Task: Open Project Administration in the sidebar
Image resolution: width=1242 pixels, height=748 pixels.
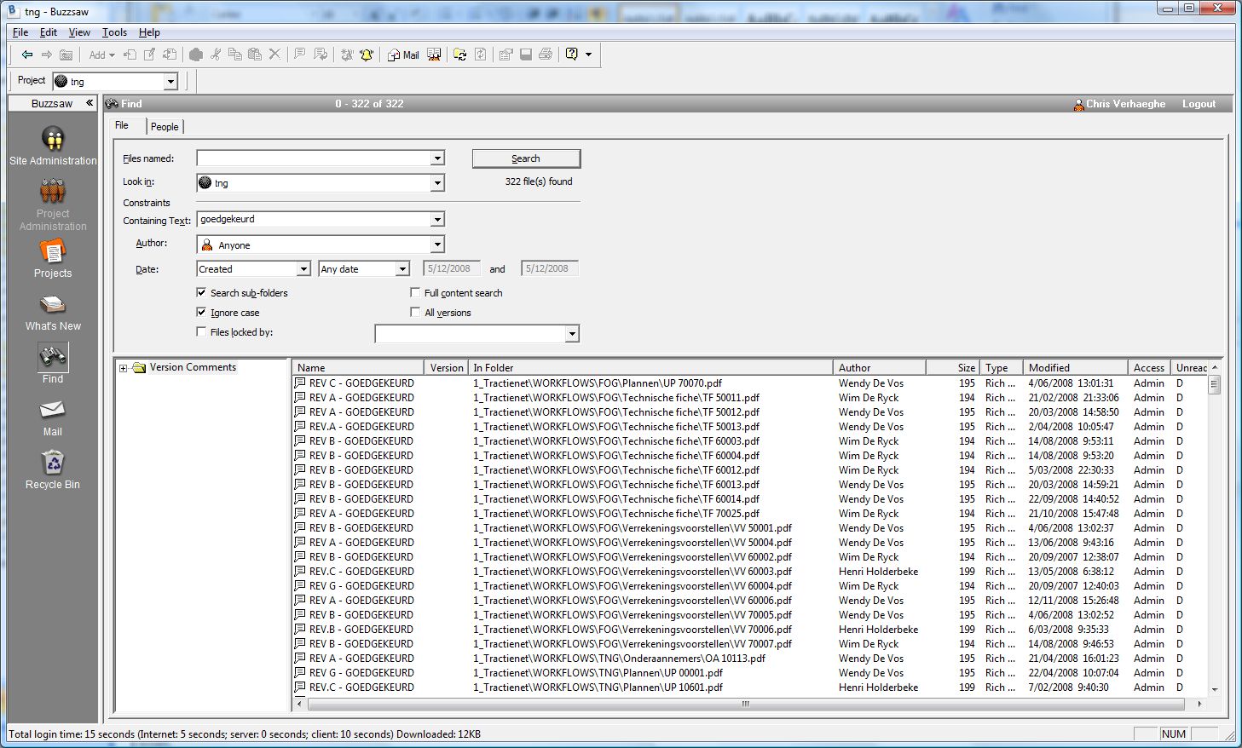Action: tap(53, 204)
